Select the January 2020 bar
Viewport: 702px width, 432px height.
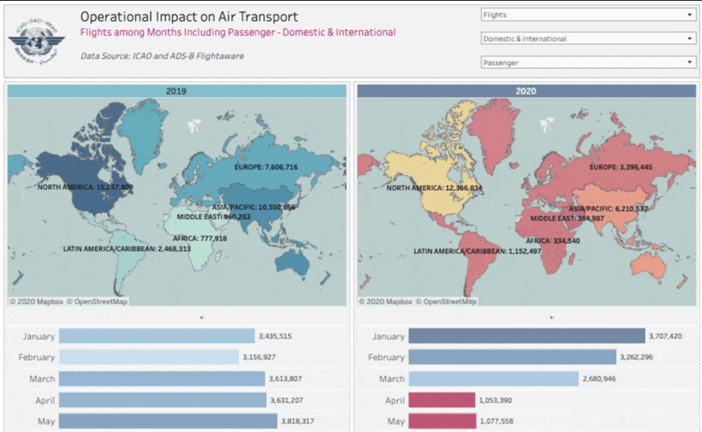tap(525, 337)
